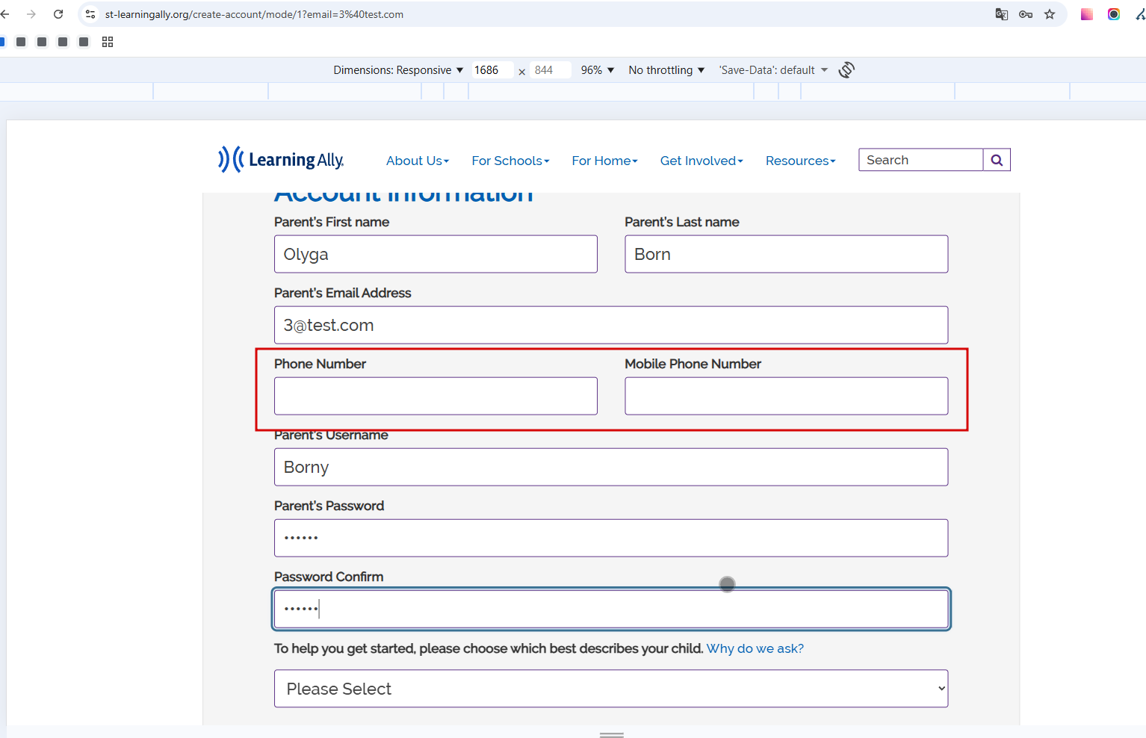Click the Why do we ask? link
Screen dimensions: 1146x738
tap(755, 648)
